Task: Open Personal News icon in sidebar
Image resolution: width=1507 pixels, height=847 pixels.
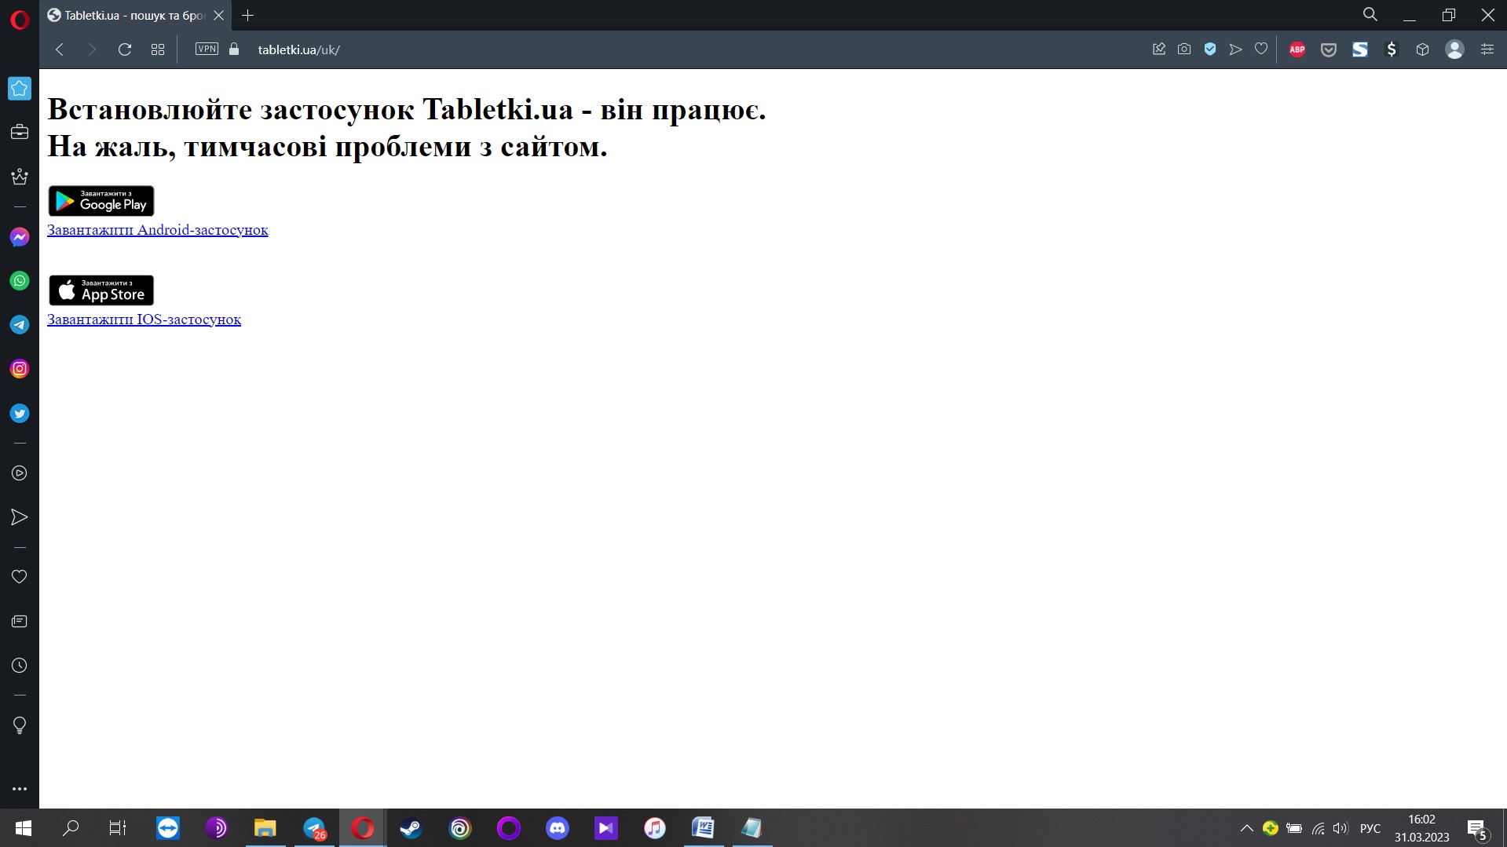Action: coord(20,622)
